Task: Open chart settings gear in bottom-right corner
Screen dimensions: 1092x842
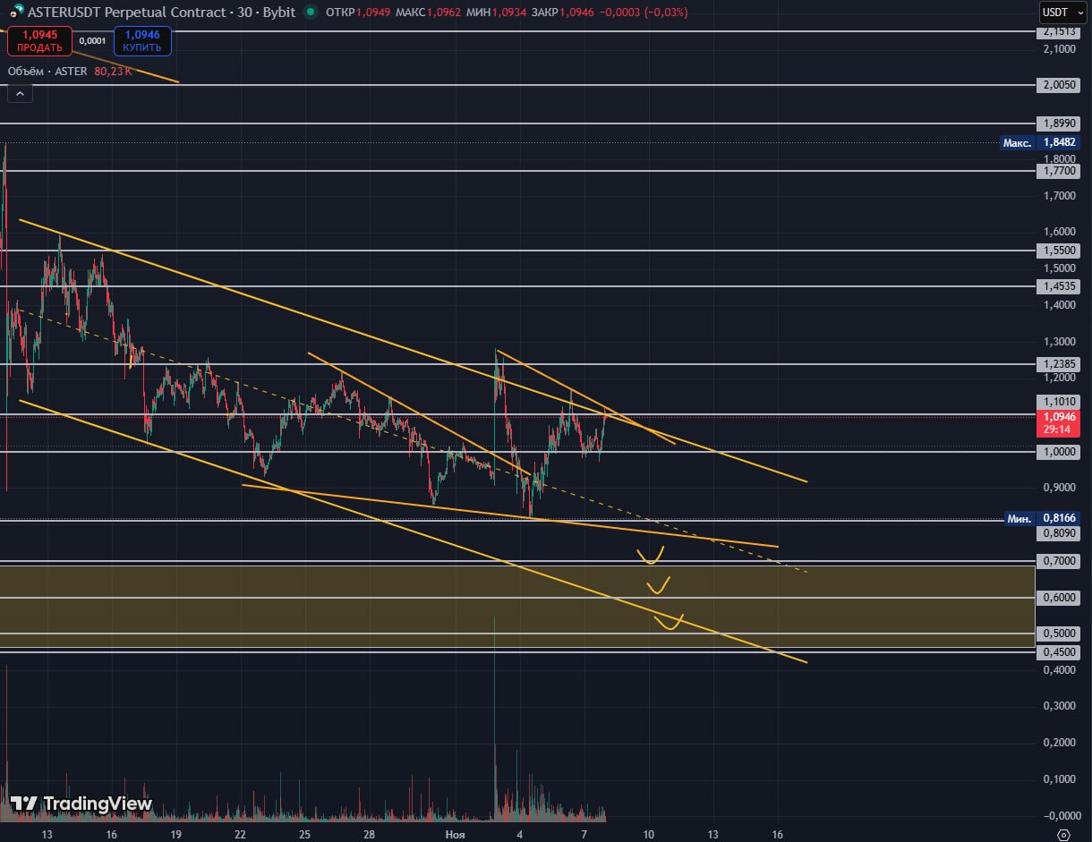Action: (1063, 834)
